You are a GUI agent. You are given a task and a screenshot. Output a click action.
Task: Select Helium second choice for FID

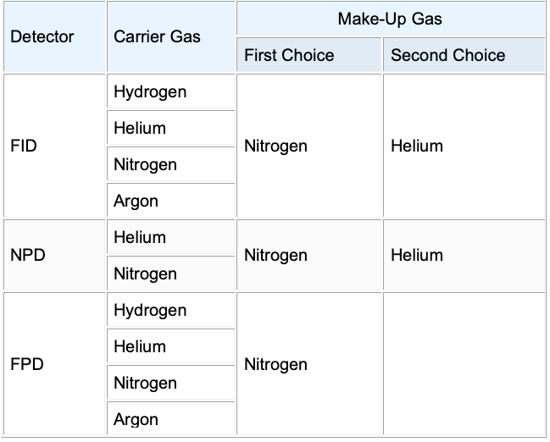(417, 146)
